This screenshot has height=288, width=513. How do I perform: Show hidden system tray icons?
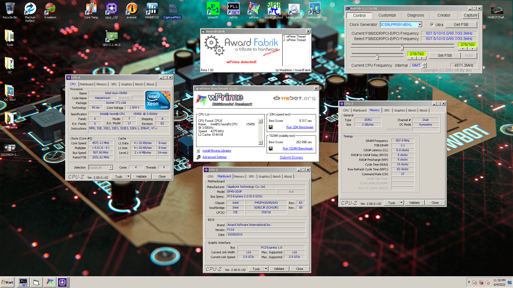[x=469, y=282]
